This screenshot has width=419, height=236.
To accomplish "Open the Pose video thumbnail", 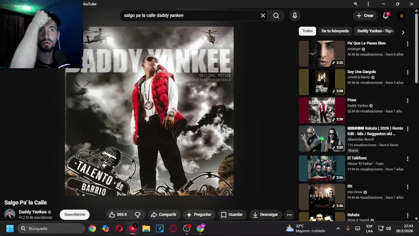I will coord(322,110).
